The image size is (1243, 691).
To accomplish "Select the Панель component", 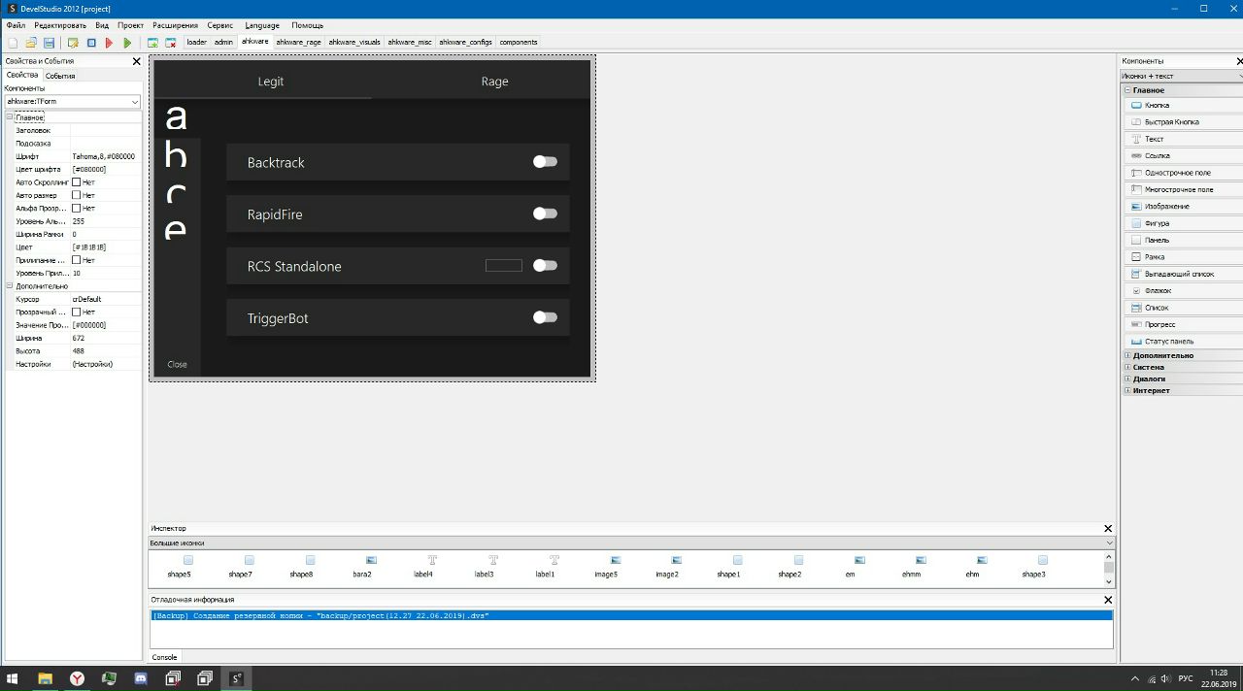I will 1183,240.
